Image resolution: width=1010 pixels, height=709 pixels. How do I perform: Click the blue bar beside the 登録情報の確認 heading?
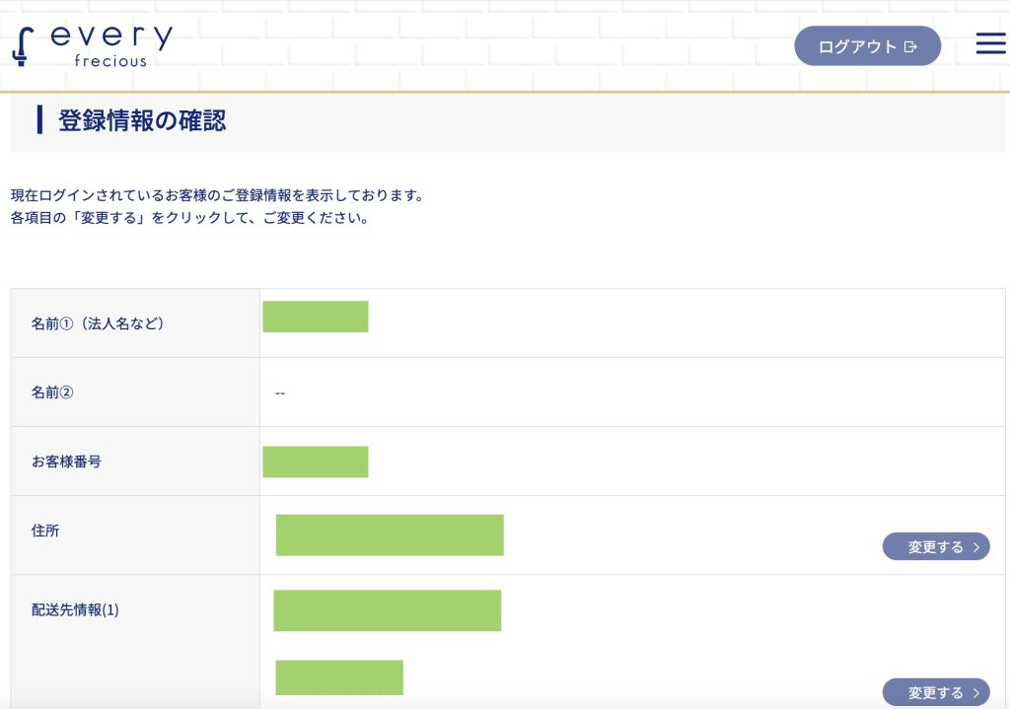click(39, 120)
